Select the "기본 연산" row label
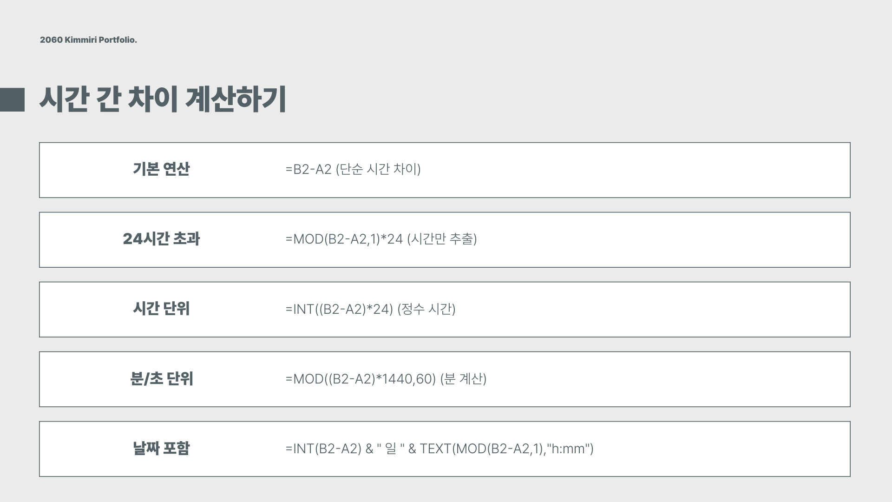The width and height of the screenshot is (892, 502). click(x=161, y=169)
